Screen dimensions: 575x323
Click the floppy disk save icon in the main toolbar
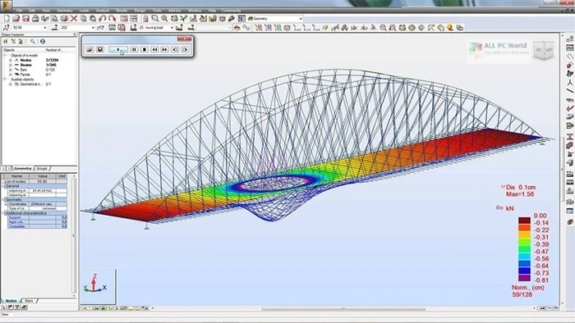point(25,18)
